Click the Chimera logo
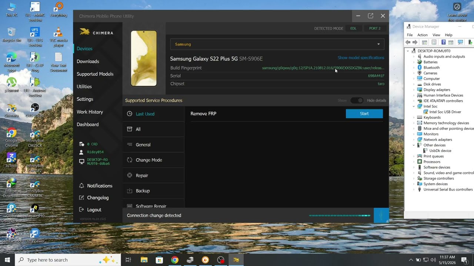Screen dimensions: 474x266 pos(96,33)
